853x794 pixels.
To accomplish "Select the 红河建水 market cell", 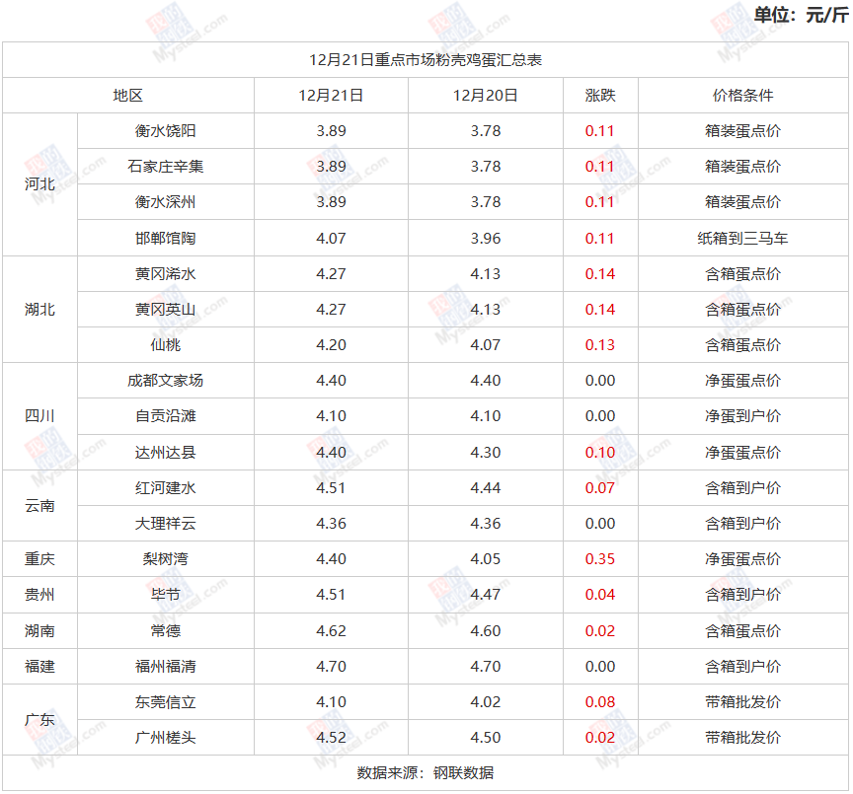I will (x=165, y=488).
